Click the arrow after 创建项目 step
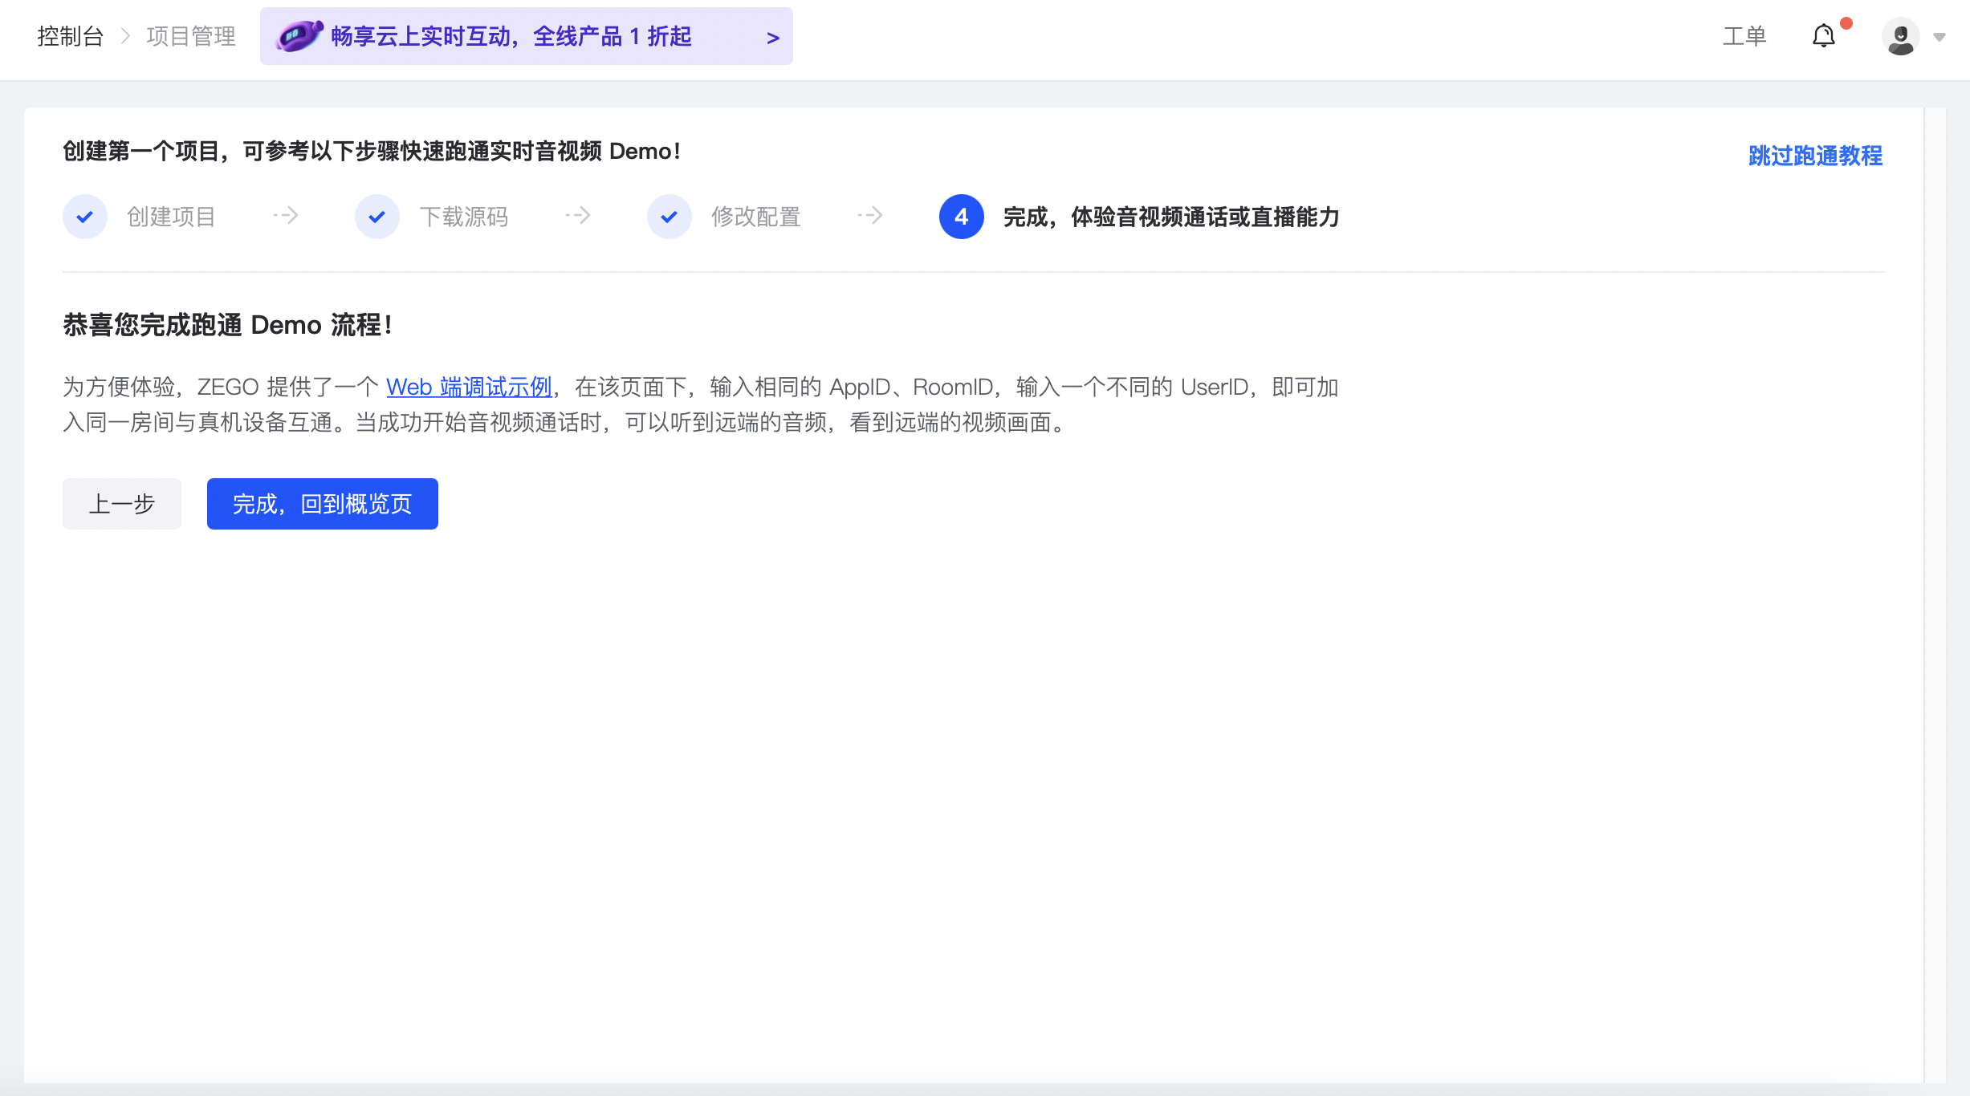1970x1096 pixels. 286,215
